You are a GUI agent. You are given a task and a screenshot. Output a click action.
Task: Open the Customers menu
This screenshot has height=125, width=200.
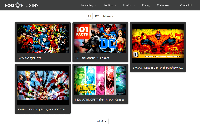[x=163, y=5]
